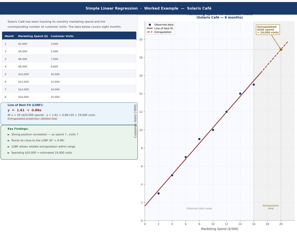
Task: Click the 'Marketing Spend ($'000)' axis label
Action: 220,229
